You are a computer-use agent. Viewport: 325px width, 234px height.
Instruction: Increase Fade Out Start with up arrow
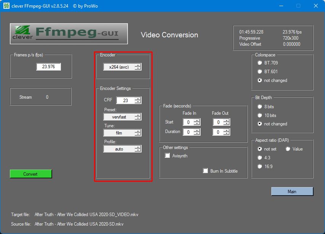tap(226, 120)
